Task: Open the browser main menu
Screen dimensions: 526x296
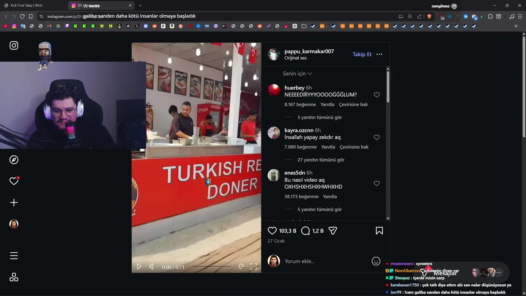Action: (520, 16)
